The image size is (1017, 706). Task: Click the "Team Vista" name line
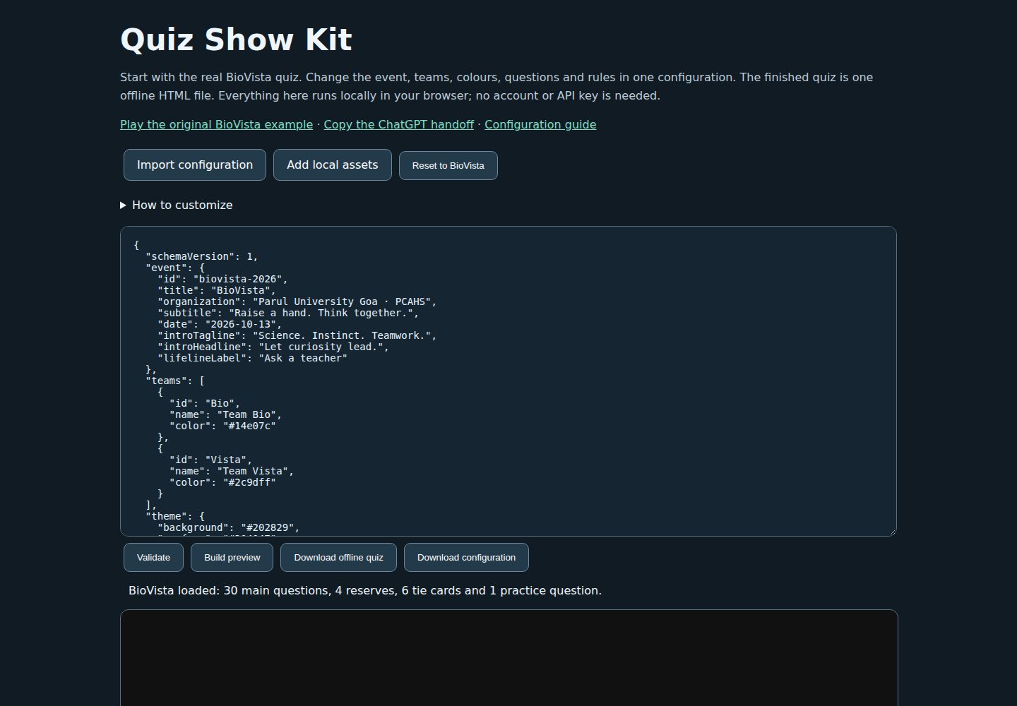(x=232, y=471)
